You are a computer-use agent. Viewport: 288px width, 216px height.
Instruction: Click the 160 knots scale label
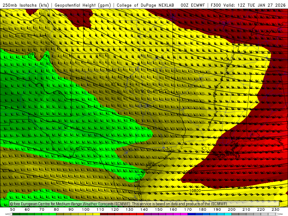click(x=173, y=210)
